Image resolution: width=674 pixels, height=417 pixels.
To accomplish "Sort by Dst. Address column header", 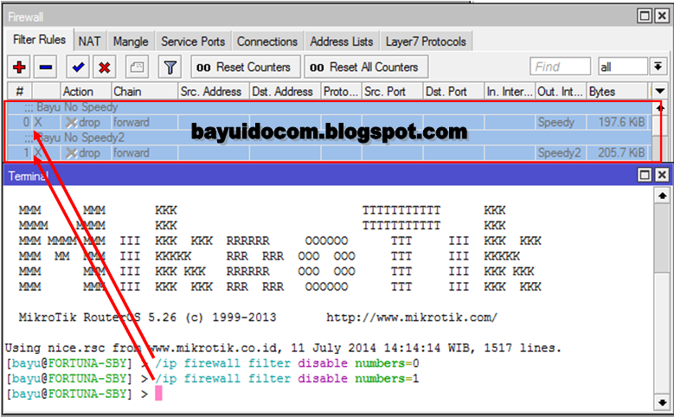I will (285, 92).
